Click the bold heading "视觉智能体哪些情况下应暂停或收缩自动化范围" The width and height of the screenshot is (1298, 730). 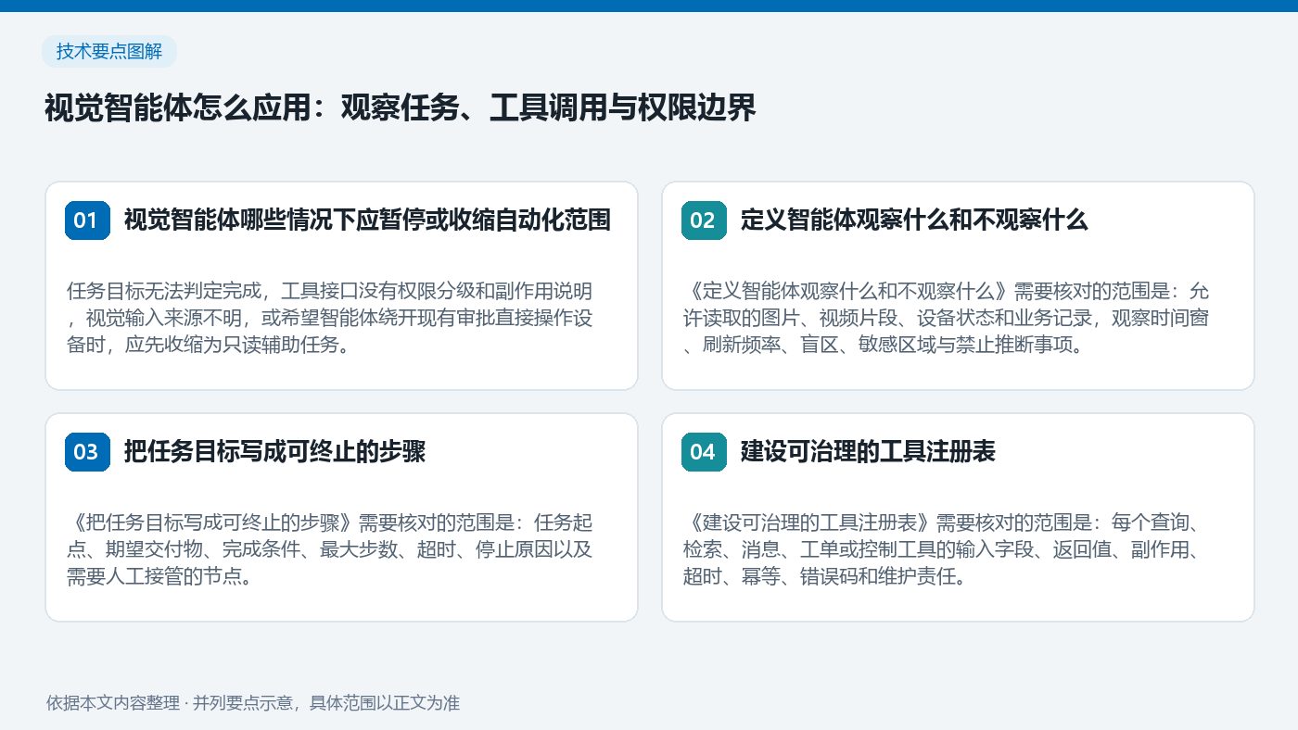pyautogui.click(x=367, y=220)
